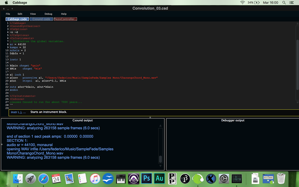Click the Cabbage application menu

20,2
